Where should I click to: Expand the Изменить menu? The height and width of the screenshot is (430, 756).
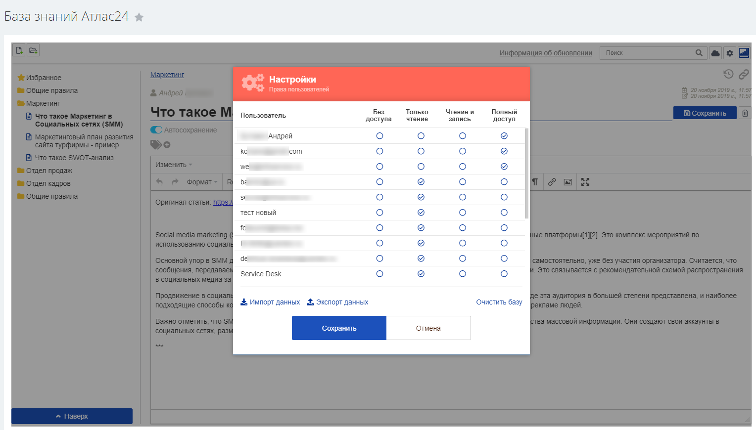(174, 165)
